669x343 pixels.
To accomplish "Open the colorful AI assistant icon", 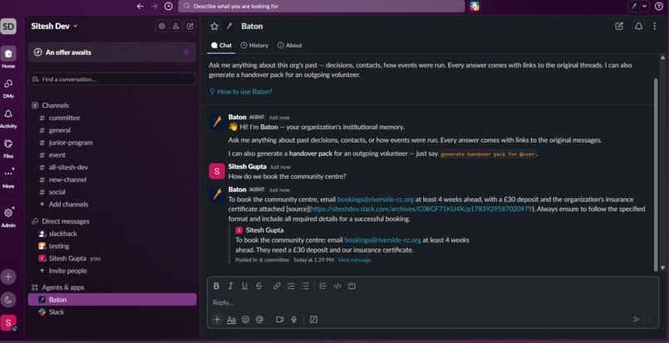I will (475, 7).
